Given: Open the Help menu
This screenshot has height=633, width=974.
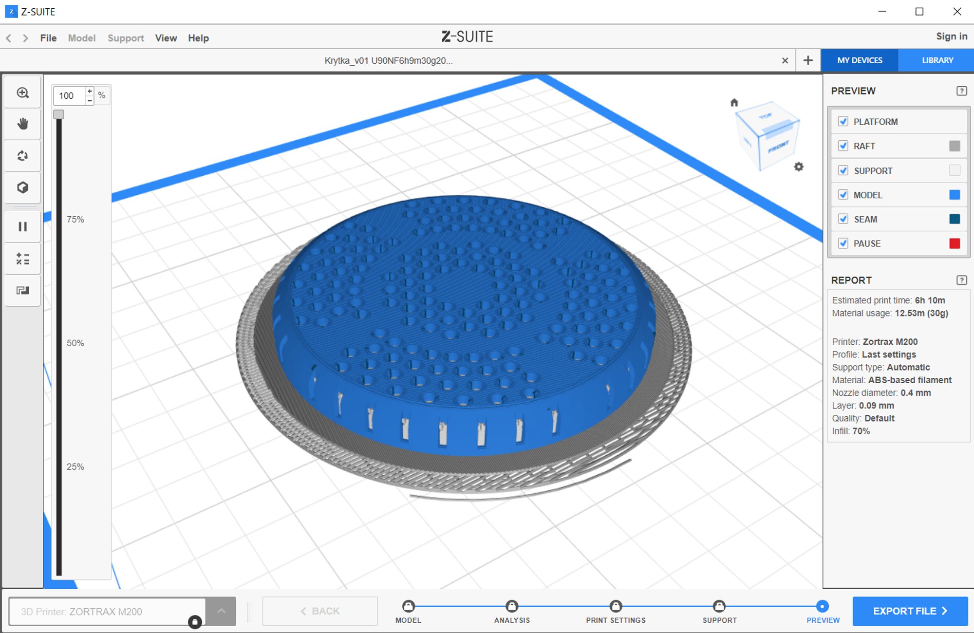Looking at the screenshot, I should [198, 38].
